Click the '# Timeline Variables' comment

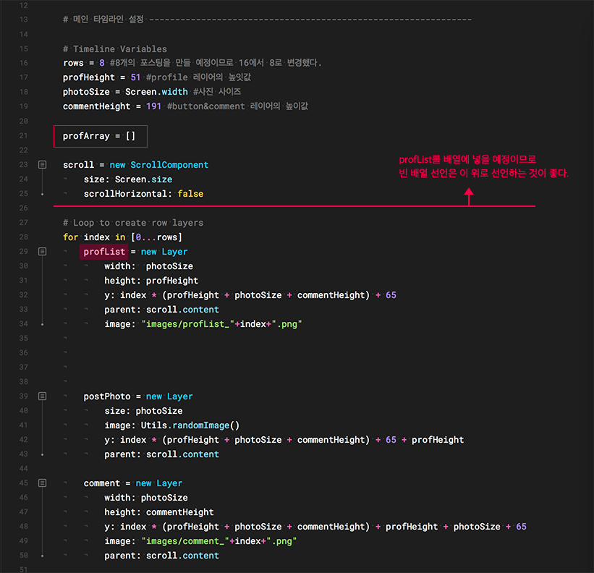pos(115,49)
